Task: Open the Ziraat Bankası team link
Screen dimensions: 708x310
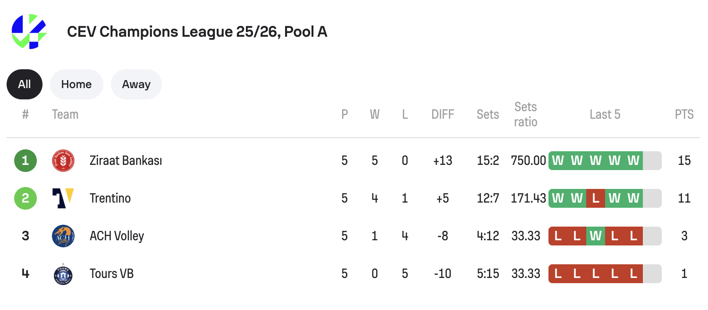Action: [126, 161]
